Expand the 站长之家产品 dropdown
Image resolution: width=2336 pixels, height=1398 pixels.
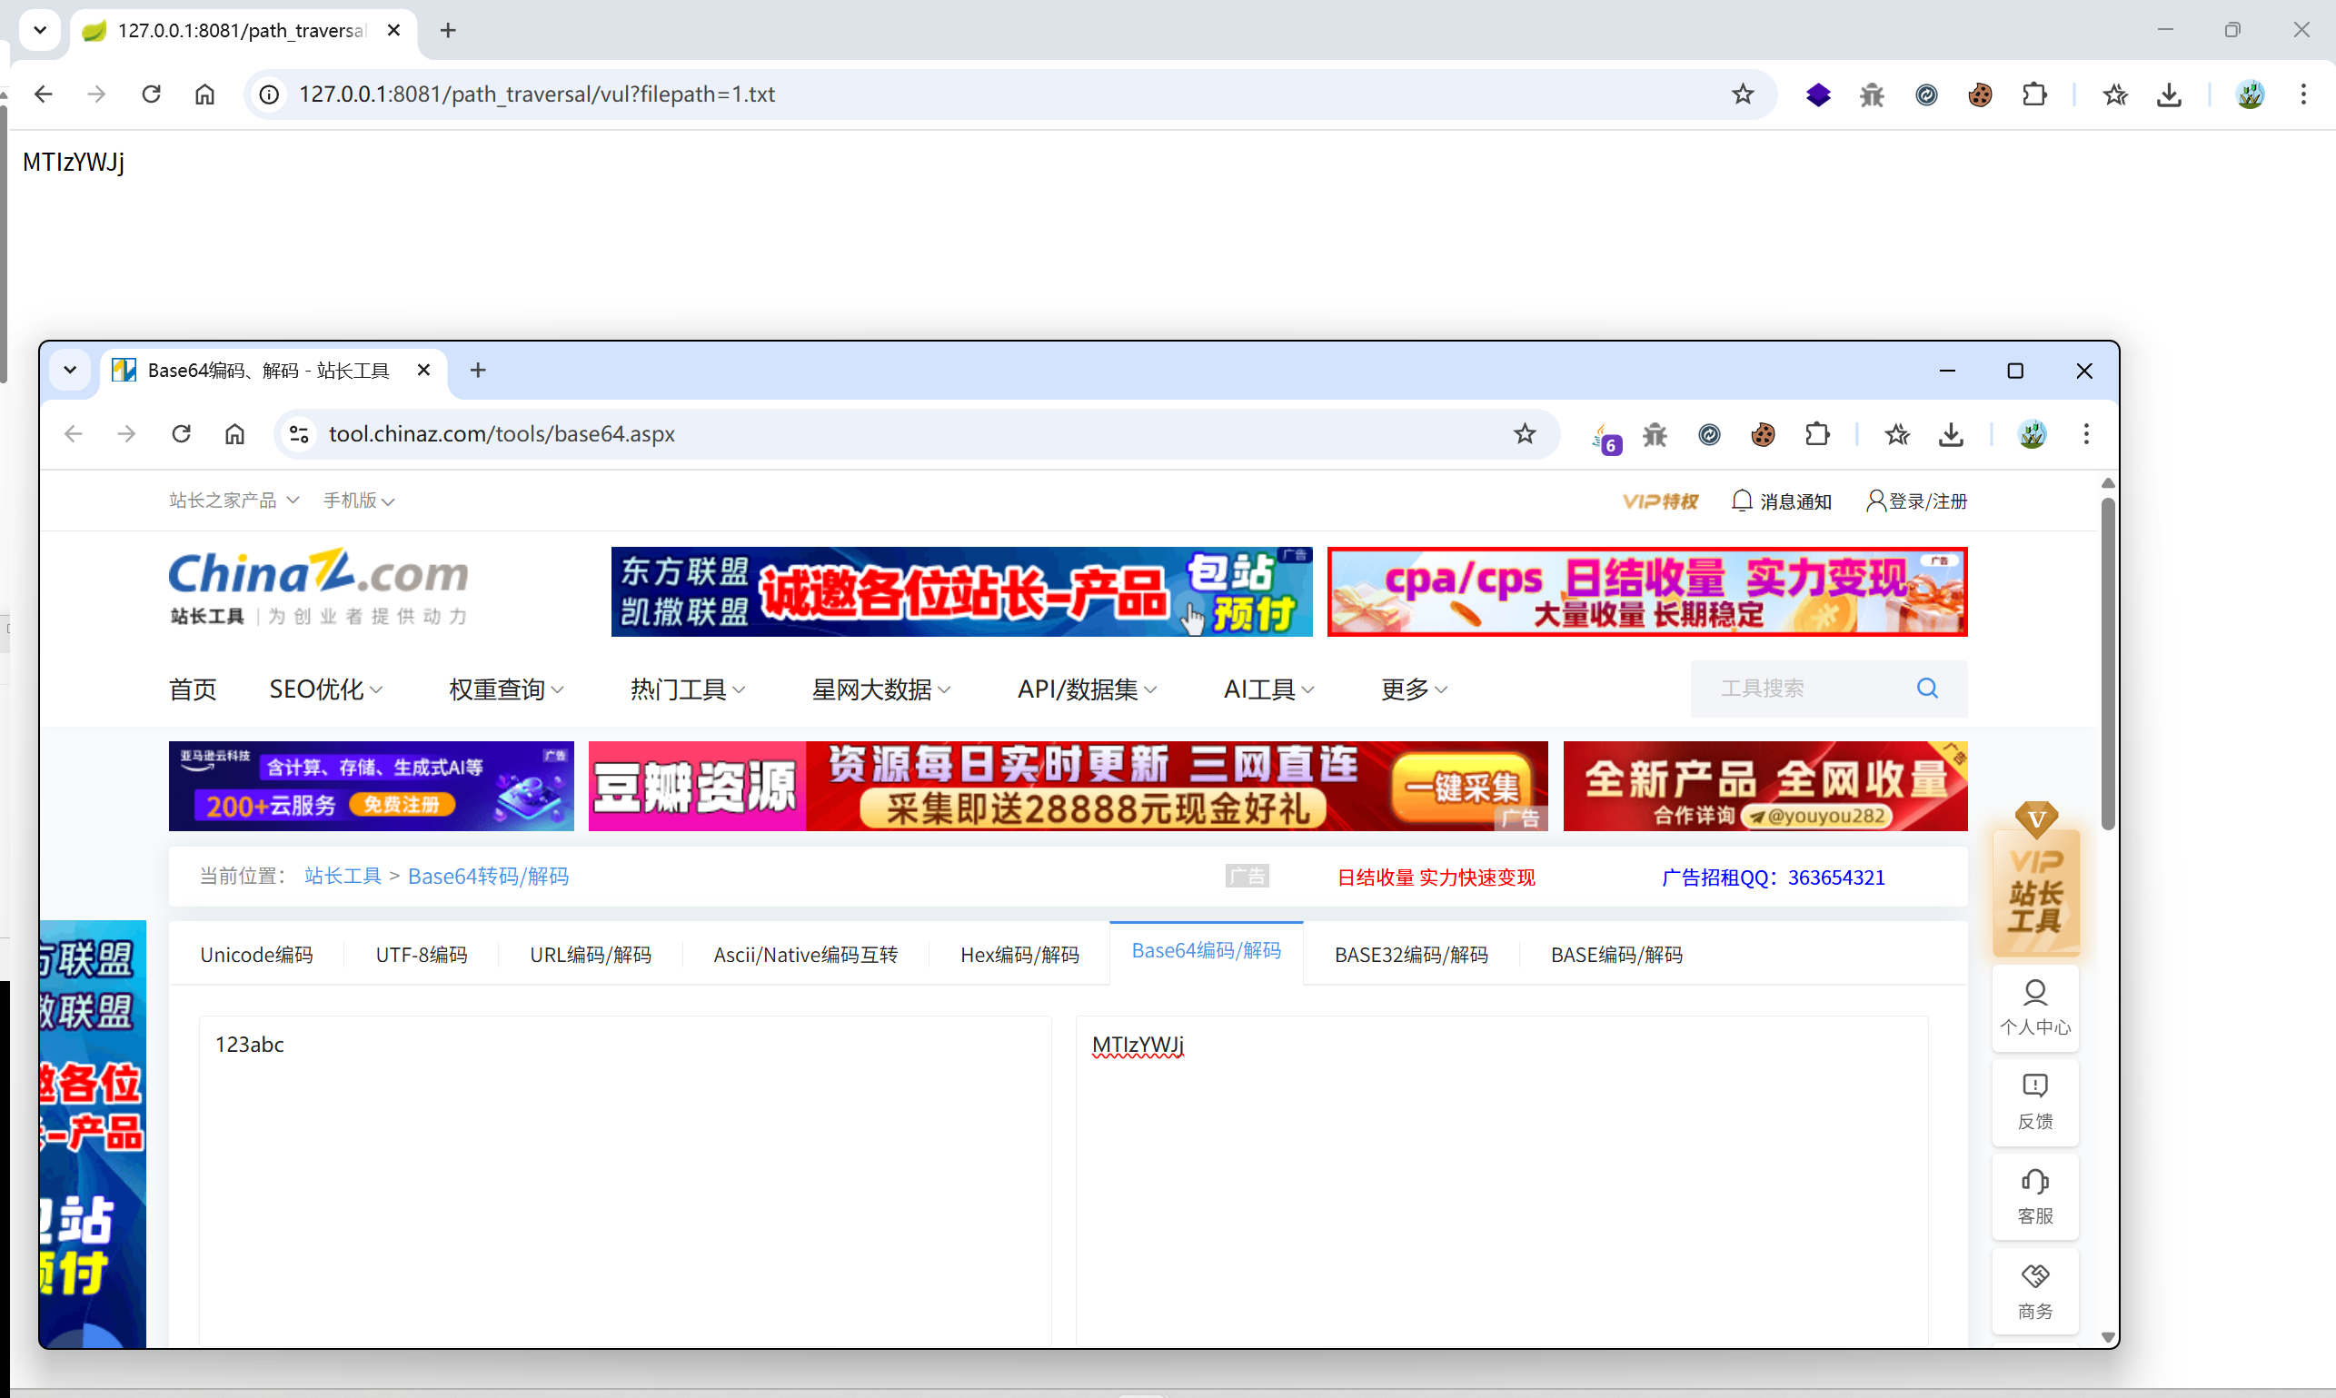[x=234, y=501]
